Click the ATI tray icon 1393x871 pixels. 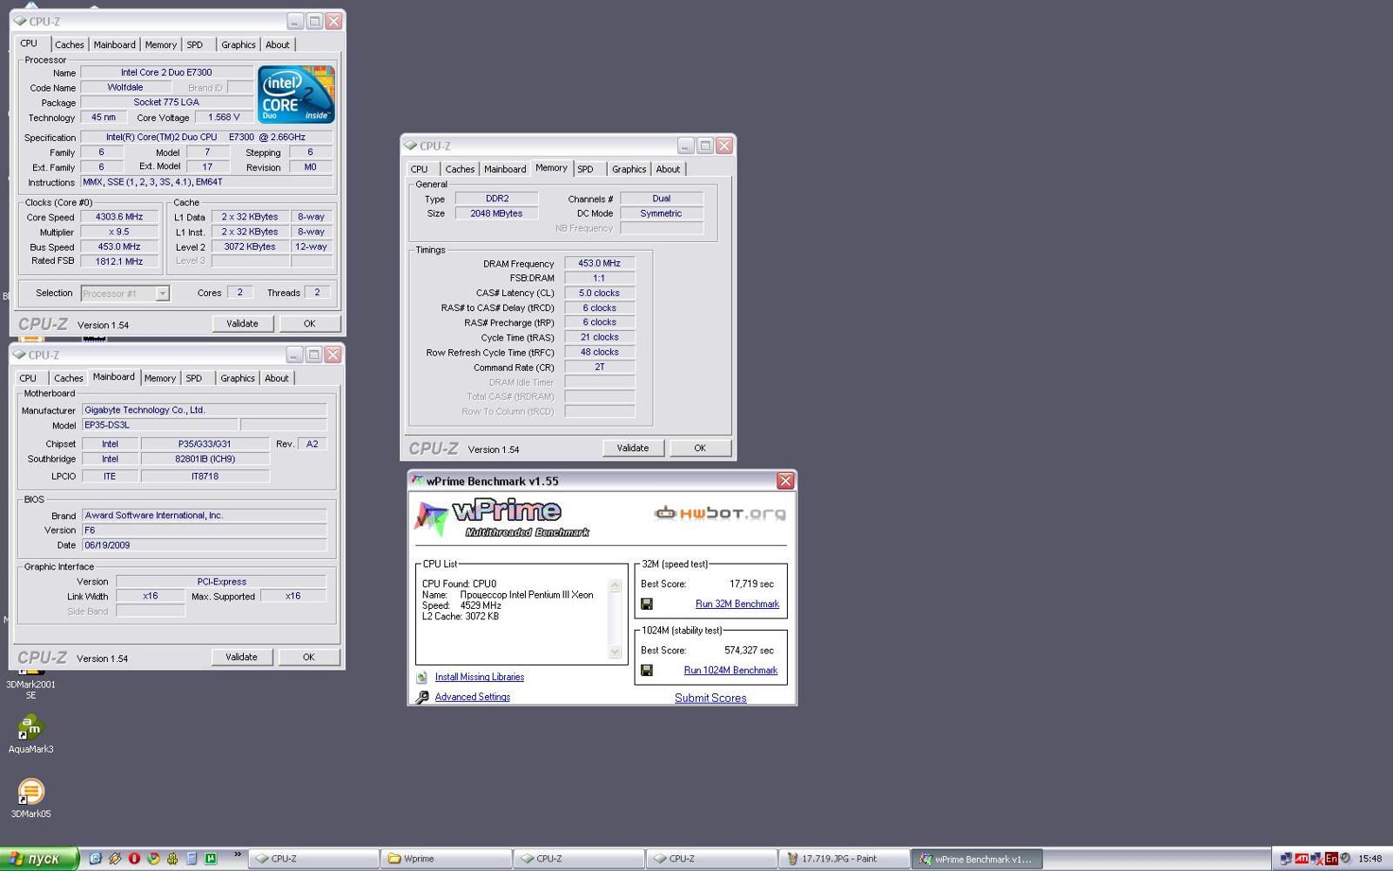click(x=1301, y=859)
